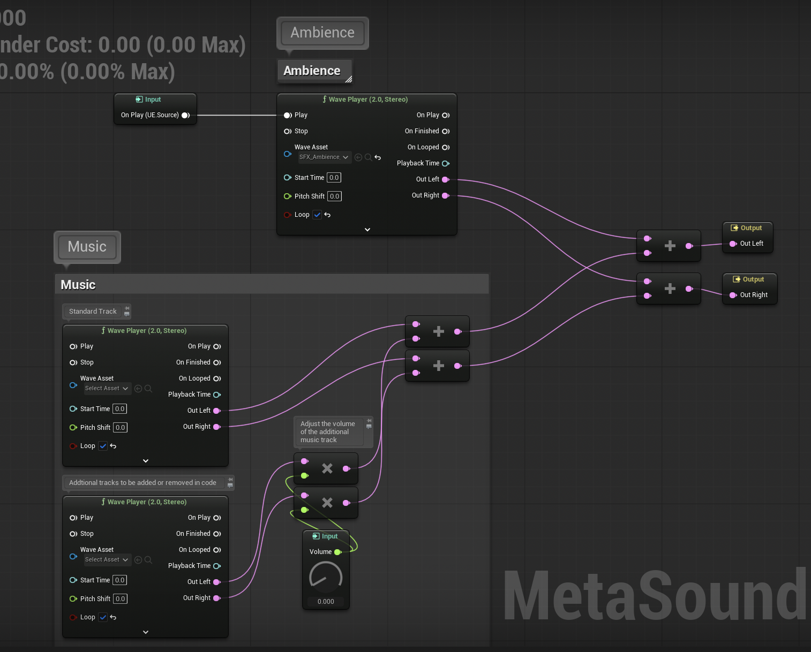The height and width of the screenshot is (652, 811).
Task: Edit Start Time on Standard Track Wave Player
Action: [x=119, y=409]
